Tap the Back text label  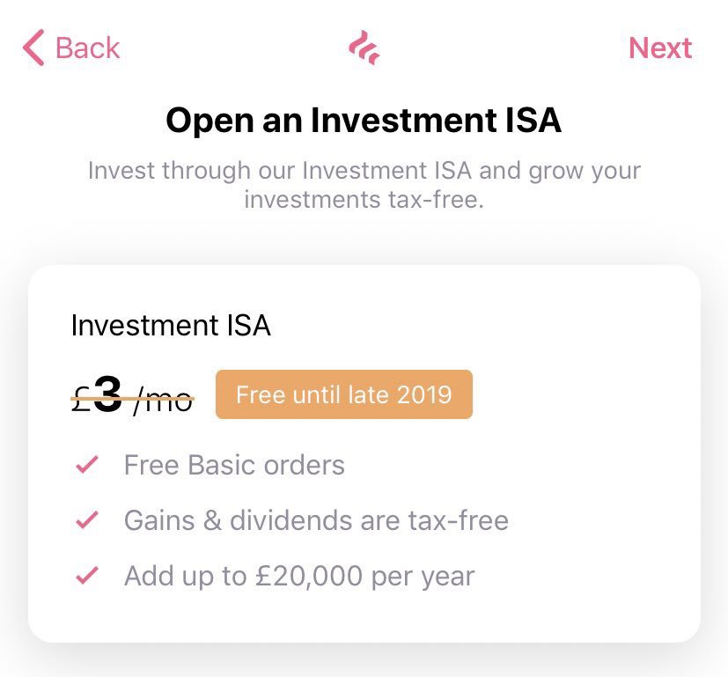coord(87,48)
